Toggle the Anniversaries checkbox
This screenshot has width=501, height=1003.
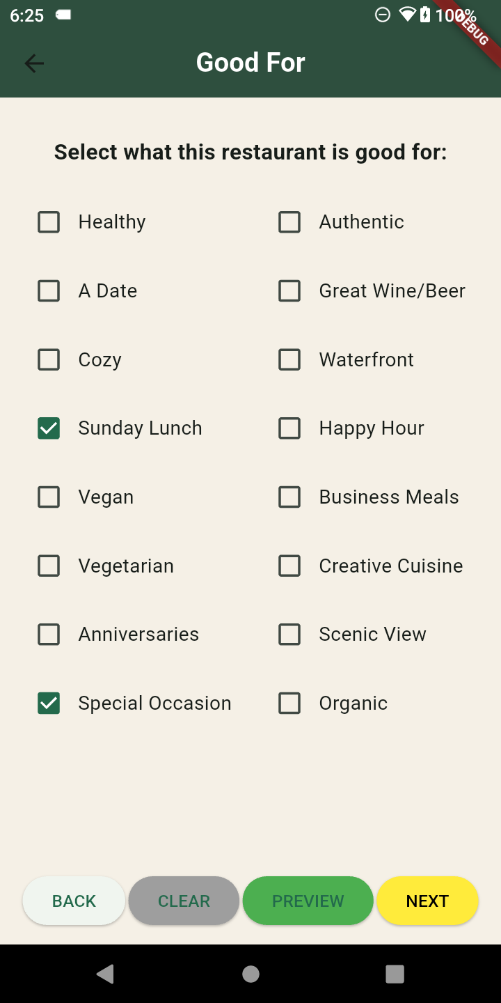tap(49, 635)
